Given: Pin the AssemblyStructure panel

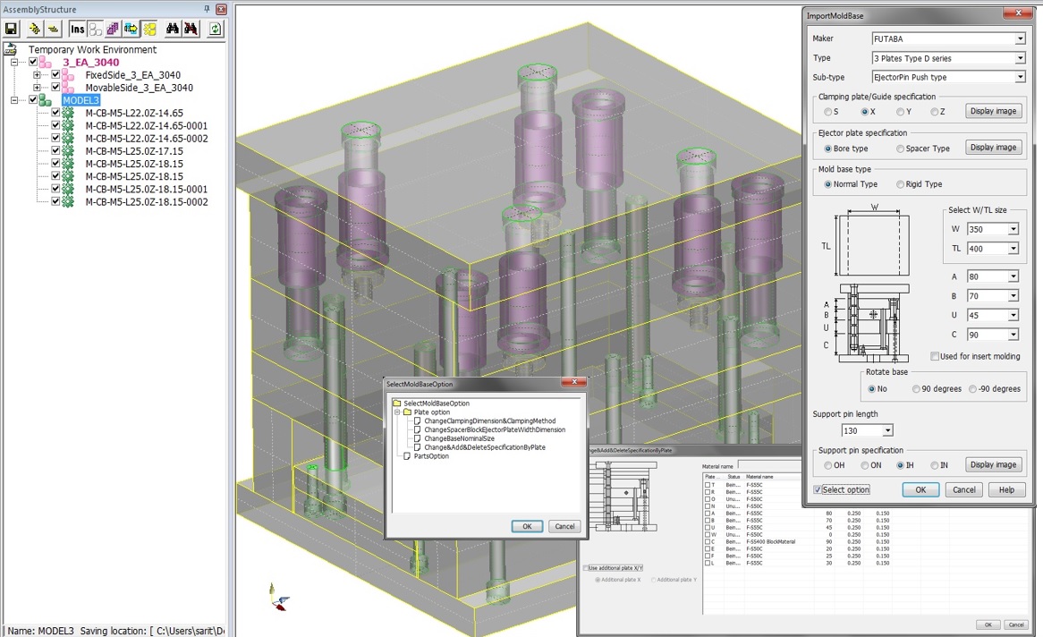Looking at the screenshot, I should click(208, 9).
